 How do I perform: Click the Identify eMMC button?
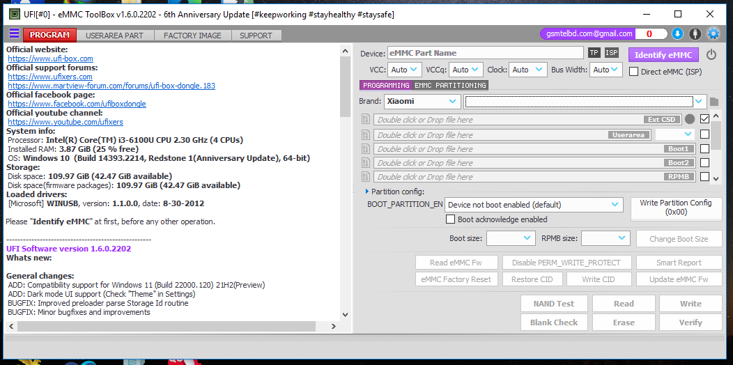663,55
